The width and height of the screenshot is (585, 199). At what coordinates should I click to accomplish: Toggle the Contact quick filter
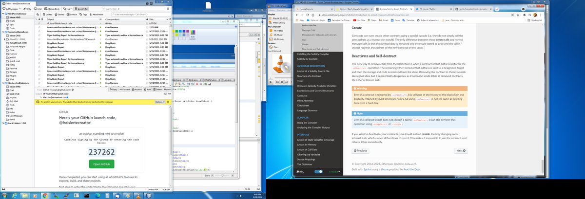pyautogui.click(x=72, y=15)
